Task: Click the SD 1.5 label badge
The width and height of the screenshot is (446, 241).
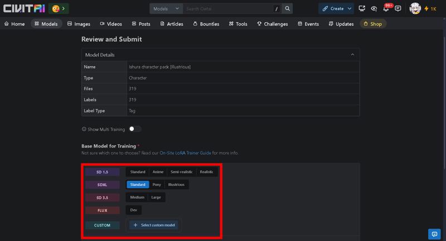Action: point(102,172)
